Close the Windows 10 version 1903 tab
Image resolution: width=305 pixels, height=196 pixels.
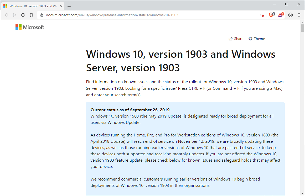(x=61, y=6)
